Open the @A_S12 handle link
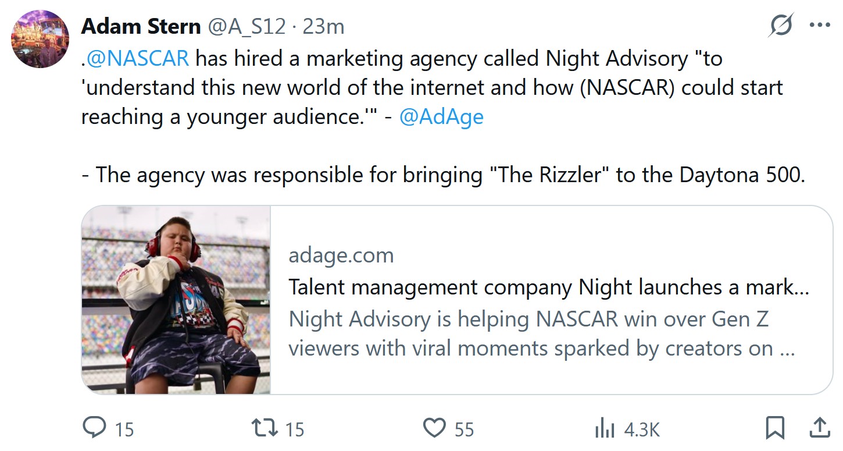Screen dimensions: 843x451 point(247,26)
